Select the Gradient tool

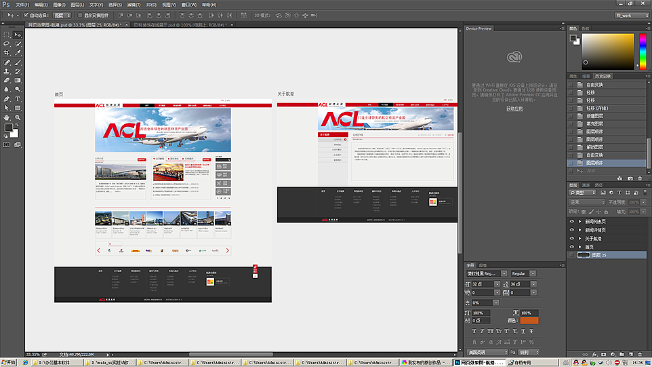(x=18, y=80)
